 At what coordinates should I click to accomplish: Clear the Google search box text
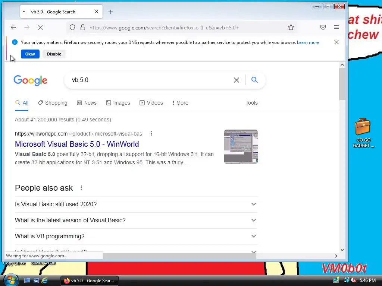(x=236, y=80)
